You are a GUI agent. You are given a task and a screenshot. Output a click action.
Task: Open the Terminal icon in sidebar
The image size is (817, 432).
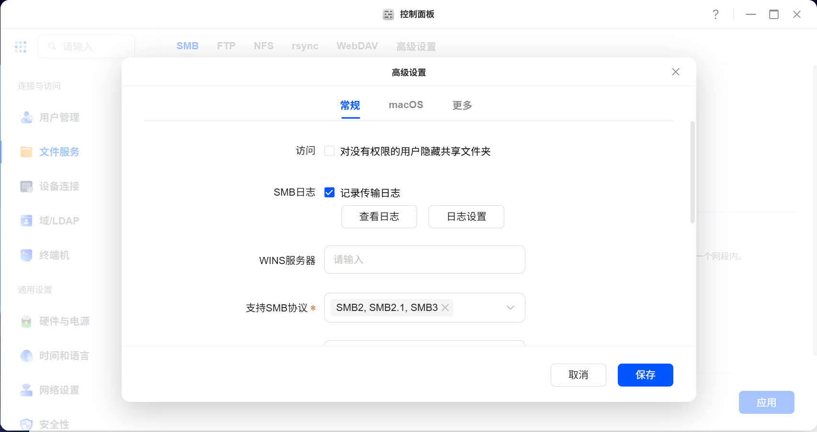[x=26, y=255]
